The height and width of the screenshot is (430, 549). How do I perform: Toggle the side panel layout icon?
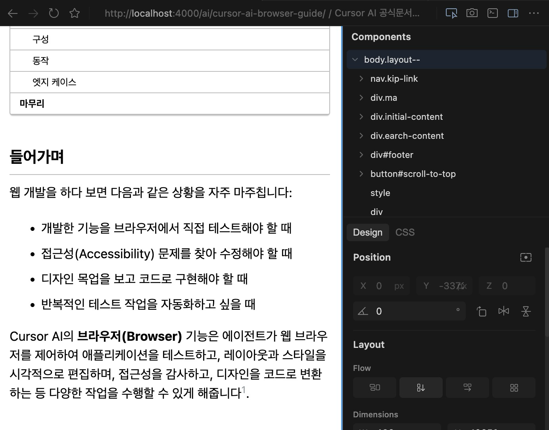pyautogui.click(x=513, y=13)
